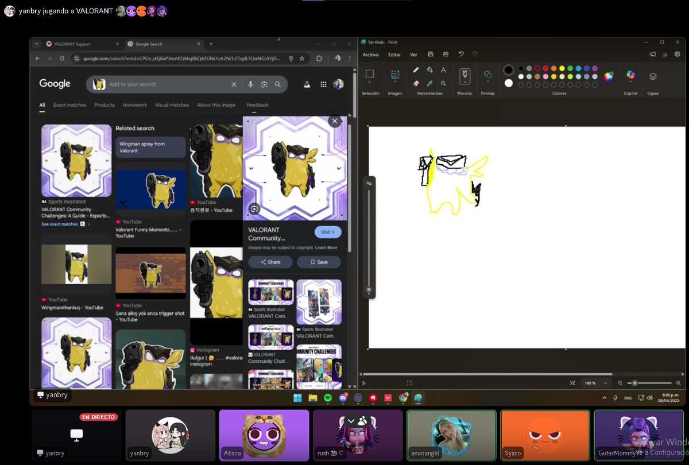The height and width of the screenshot is (465, 689).
Task: Open Chrome extensions puzzle icon
Action: 319,59
